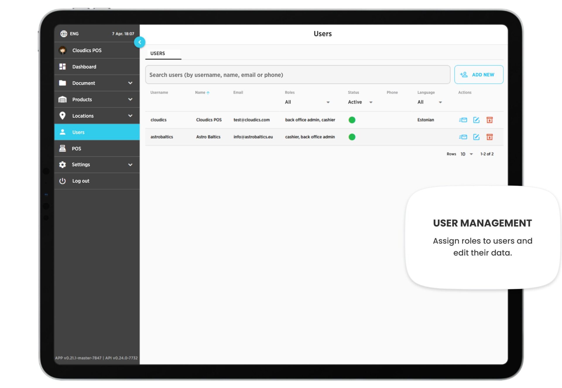Open the Language filter dropdown
This screenshot has width=562, height=388.
coord(430,102)
